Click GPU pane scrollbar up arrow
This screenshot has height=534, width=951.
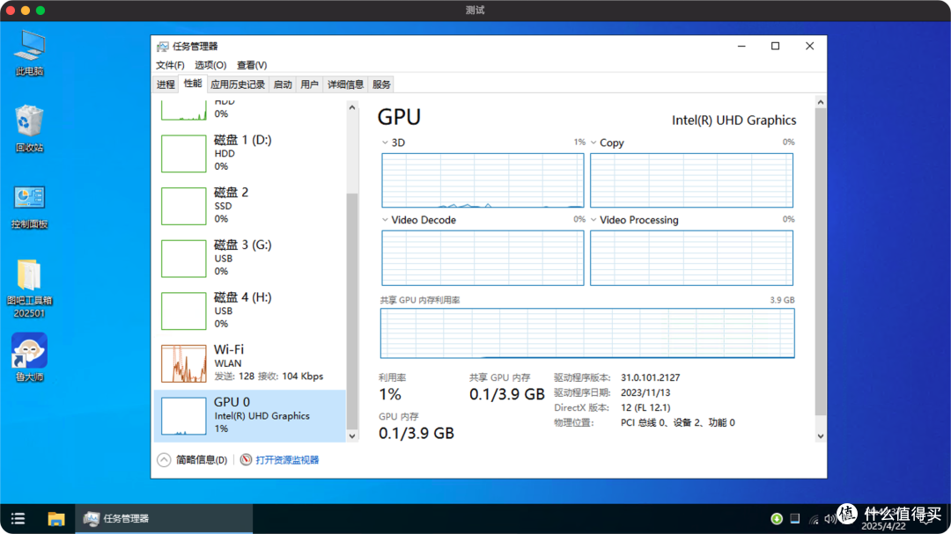pos(820,102)
